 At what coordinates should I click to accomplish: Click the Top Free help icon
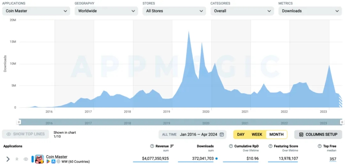coord(320,146)
